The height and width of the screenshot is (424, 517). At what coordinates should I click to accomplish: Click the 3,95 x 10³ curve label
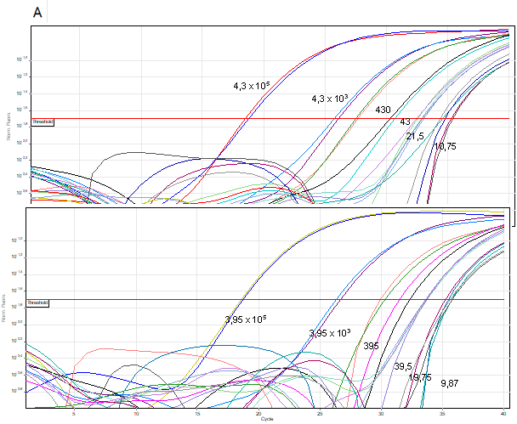pyautogui.click(x=329, y=332)
